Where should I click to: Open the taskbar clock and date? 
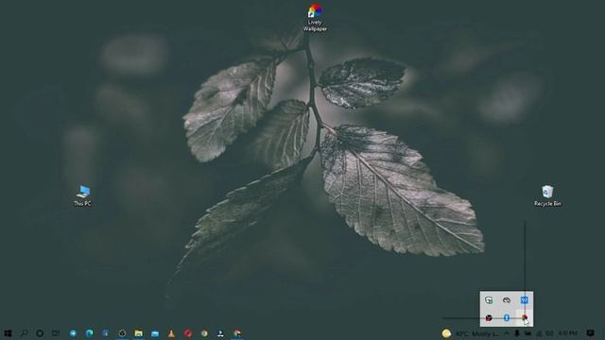pos(567,333)
